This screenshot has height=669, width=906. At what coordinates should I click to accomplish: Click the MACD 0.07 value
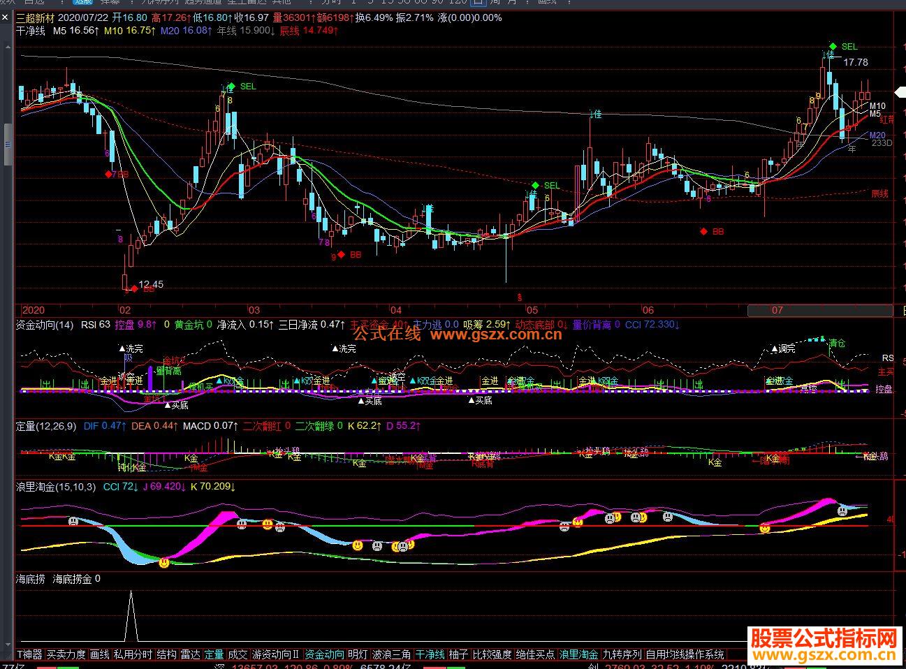click(210, 425)
